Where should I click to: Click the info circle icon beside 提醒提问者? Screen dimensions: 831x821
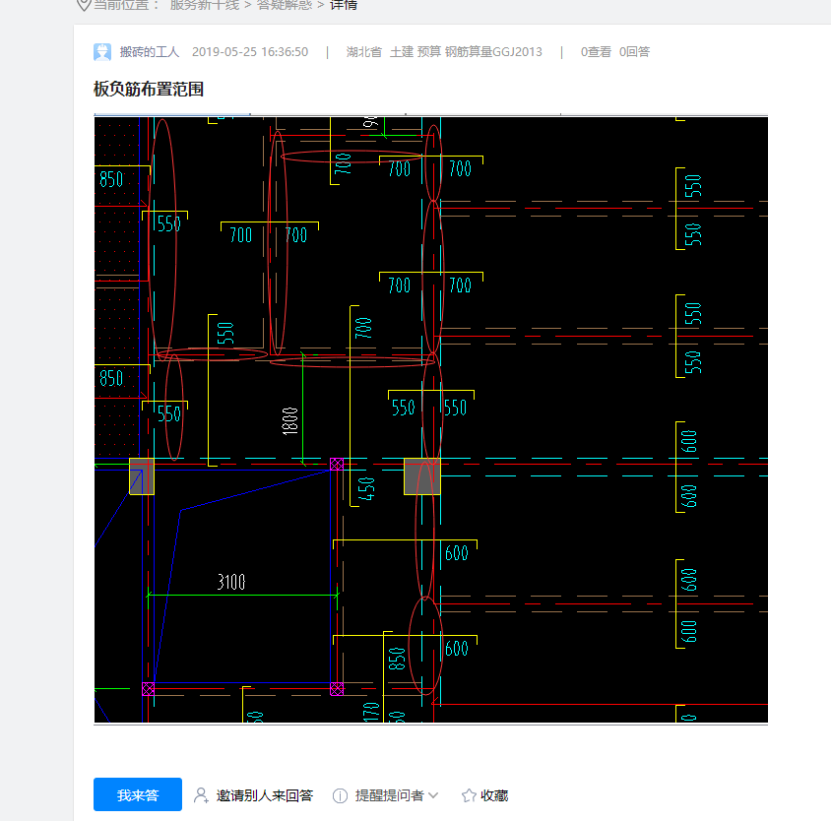pos(340,795)
